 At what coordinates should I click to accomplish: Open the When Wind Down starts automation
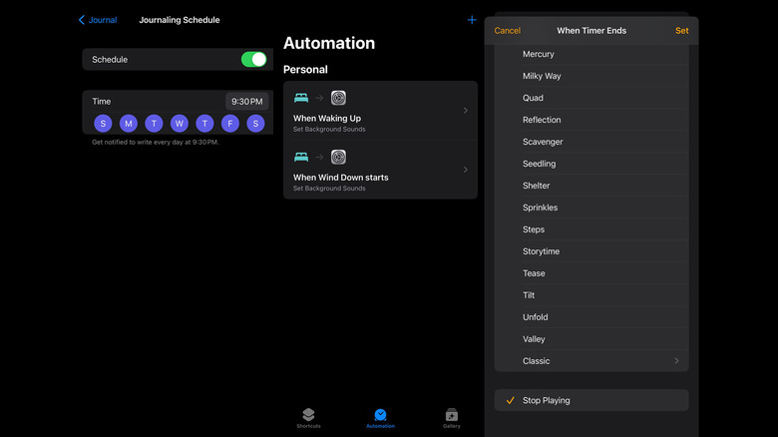pyautogui.click(x=380, y=170)
